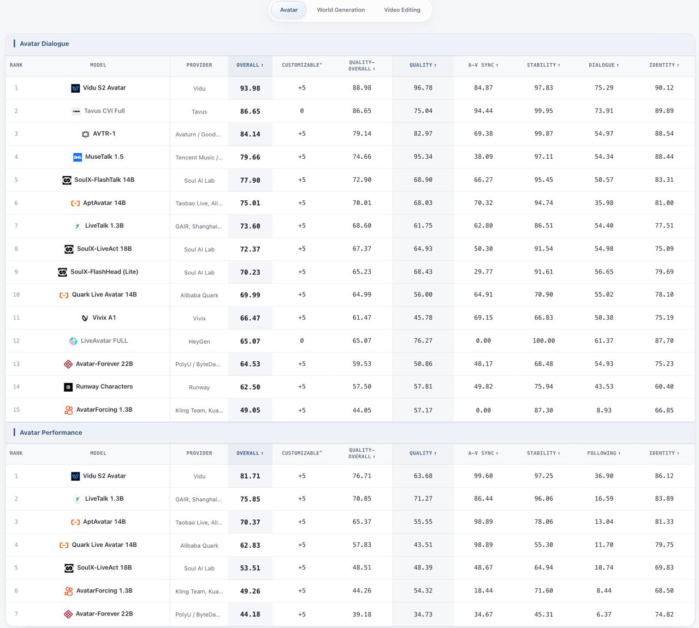Viewport: 699px width, 628px height.
Task: Click Vidu S2 Avatar logo in Avatar Dialogue table
Action: tap(75, 88)
